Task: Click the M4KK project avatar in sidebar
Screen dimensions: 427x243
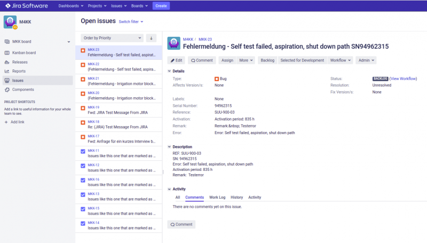Action: 10,21
